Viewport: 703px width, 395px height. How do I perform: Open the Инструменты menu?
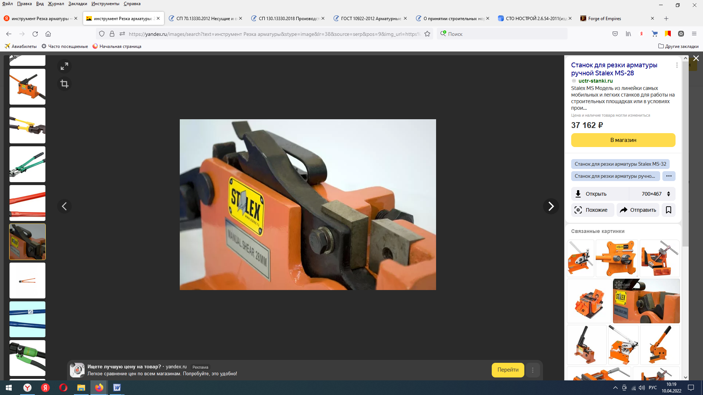click(x=105, y=4)
